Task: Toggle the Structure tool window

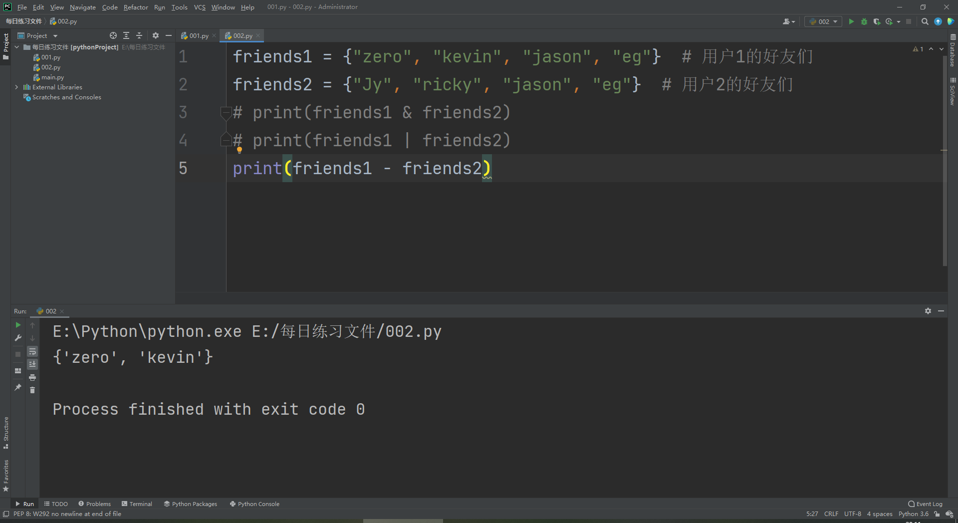Action: (x=5, y=432)
